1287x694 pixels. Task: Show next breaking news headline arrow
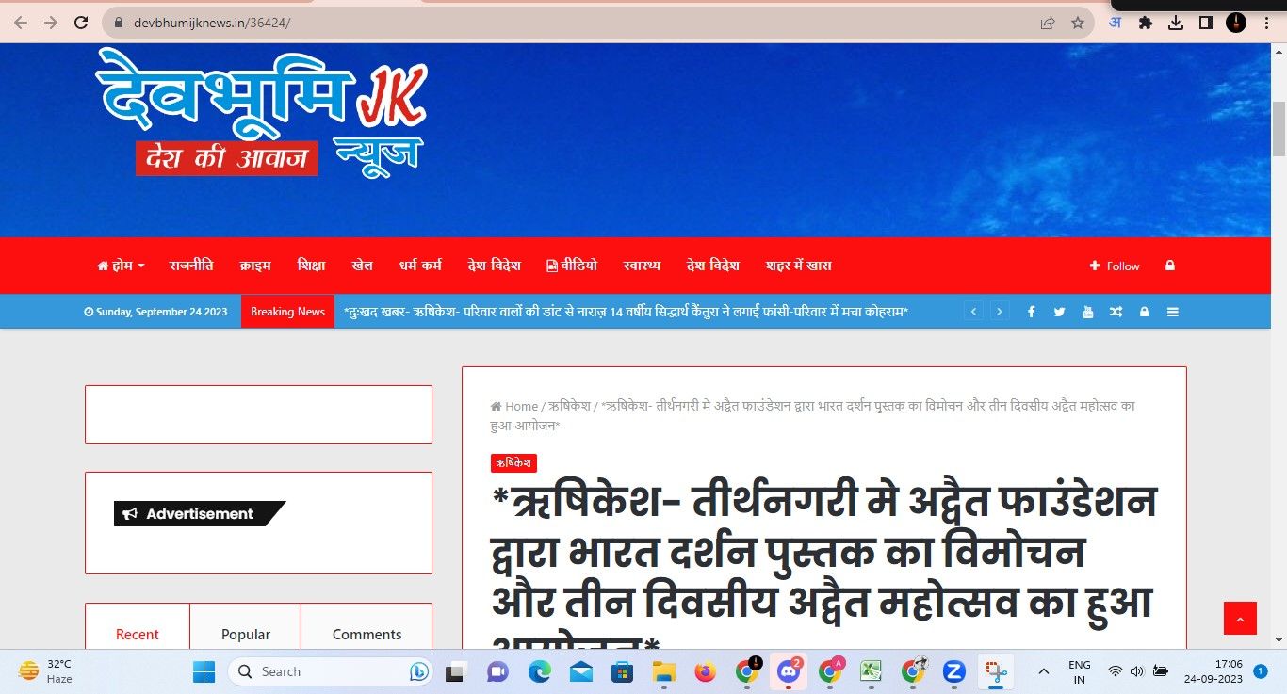click(1000, 312)
